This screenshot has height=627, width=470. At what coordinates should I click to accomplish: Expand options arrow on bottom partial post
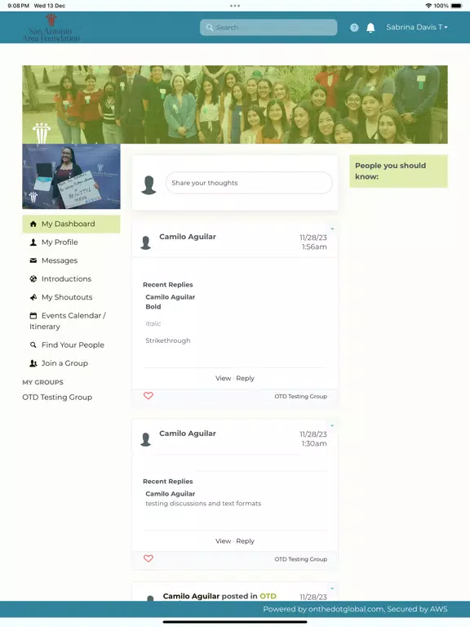pyautogui.click(x=332, y=589)
